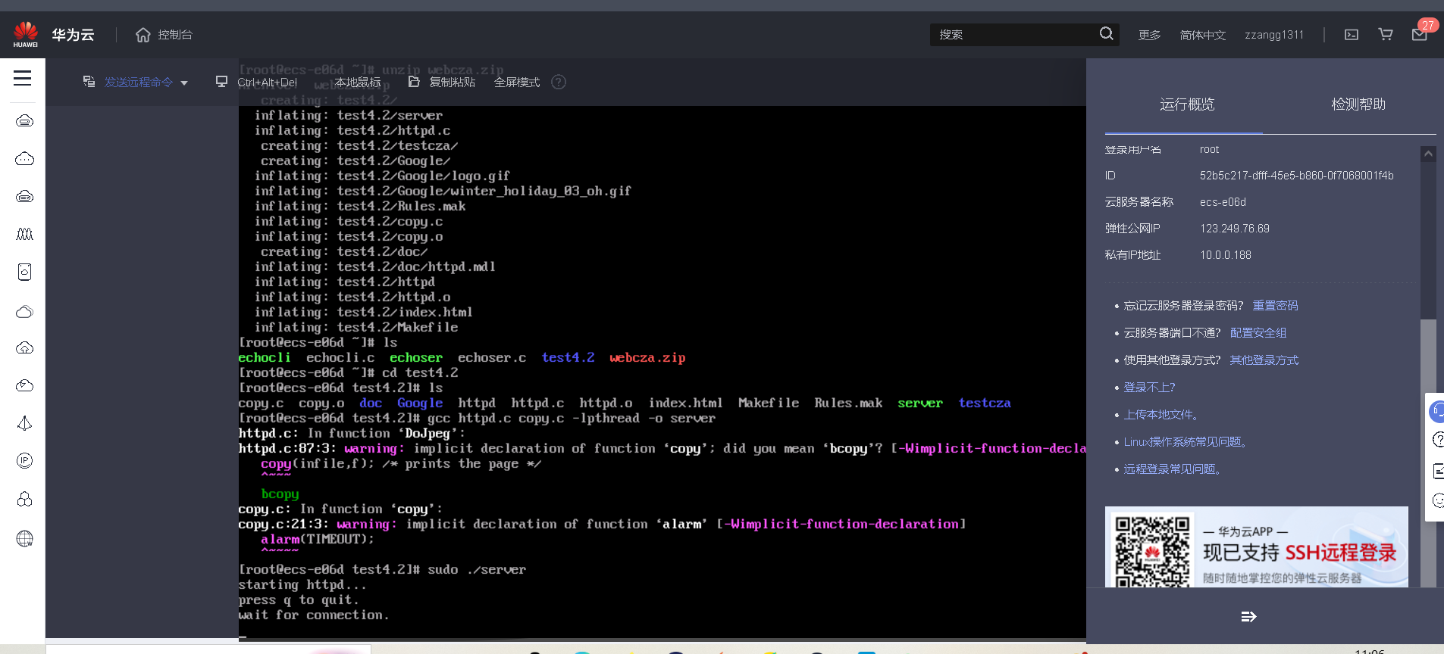
Task: Open the 简体中文 language selector
Action: (x=1202, y=35)
